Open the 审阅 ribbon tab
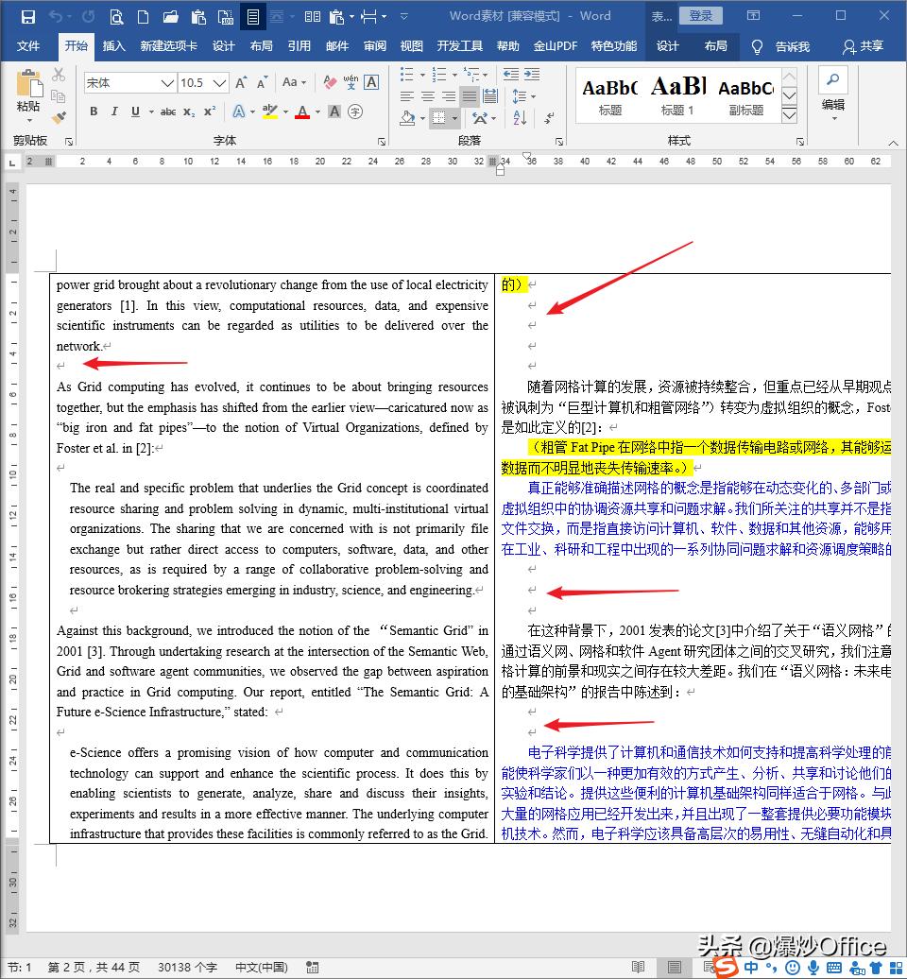 pyautogui.click(x=374, y=45)
